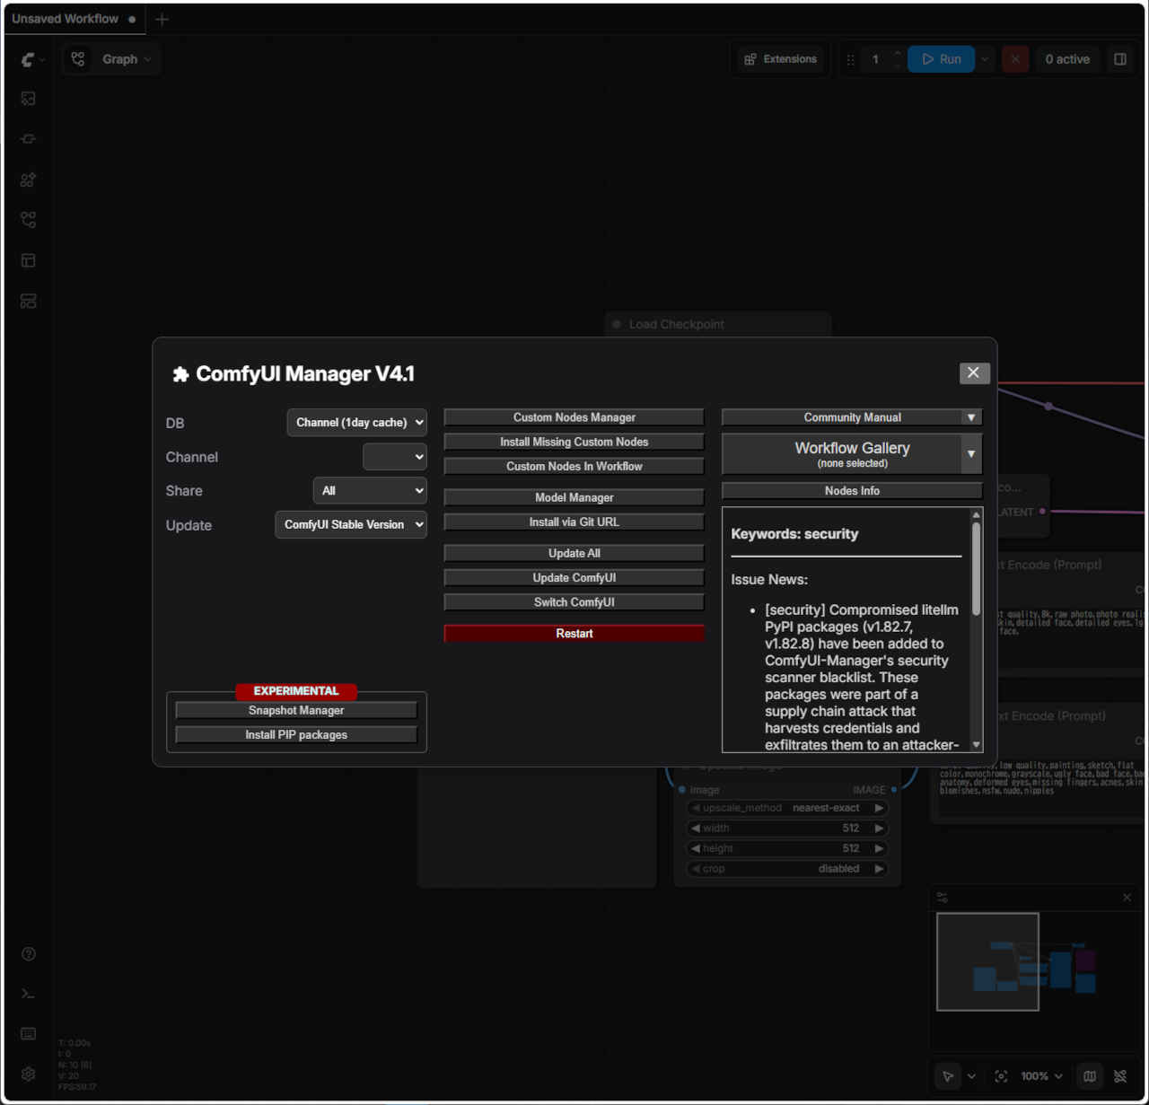The image size is (1149, 1105).
Task: Click the Update All button
Action: (574, 554)
